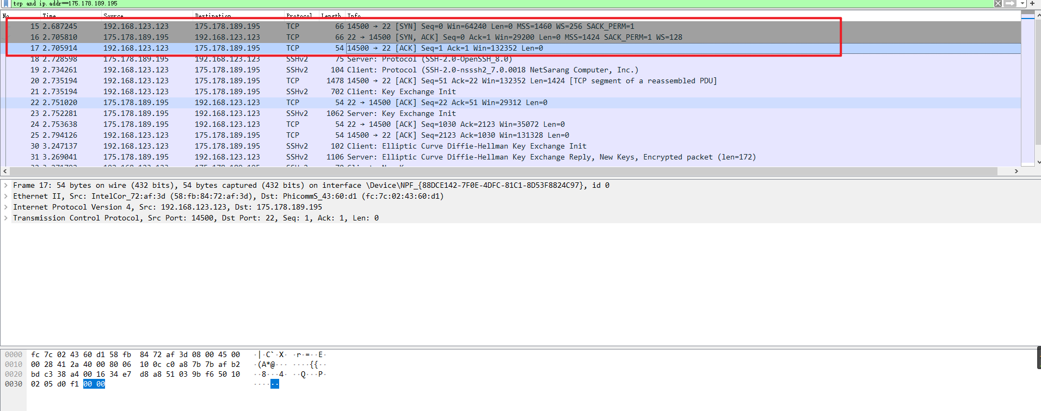Click hex dump offset 0010 row
Image resolution: width=1041 pixels, height=411 pixels.
pos(14,364)
